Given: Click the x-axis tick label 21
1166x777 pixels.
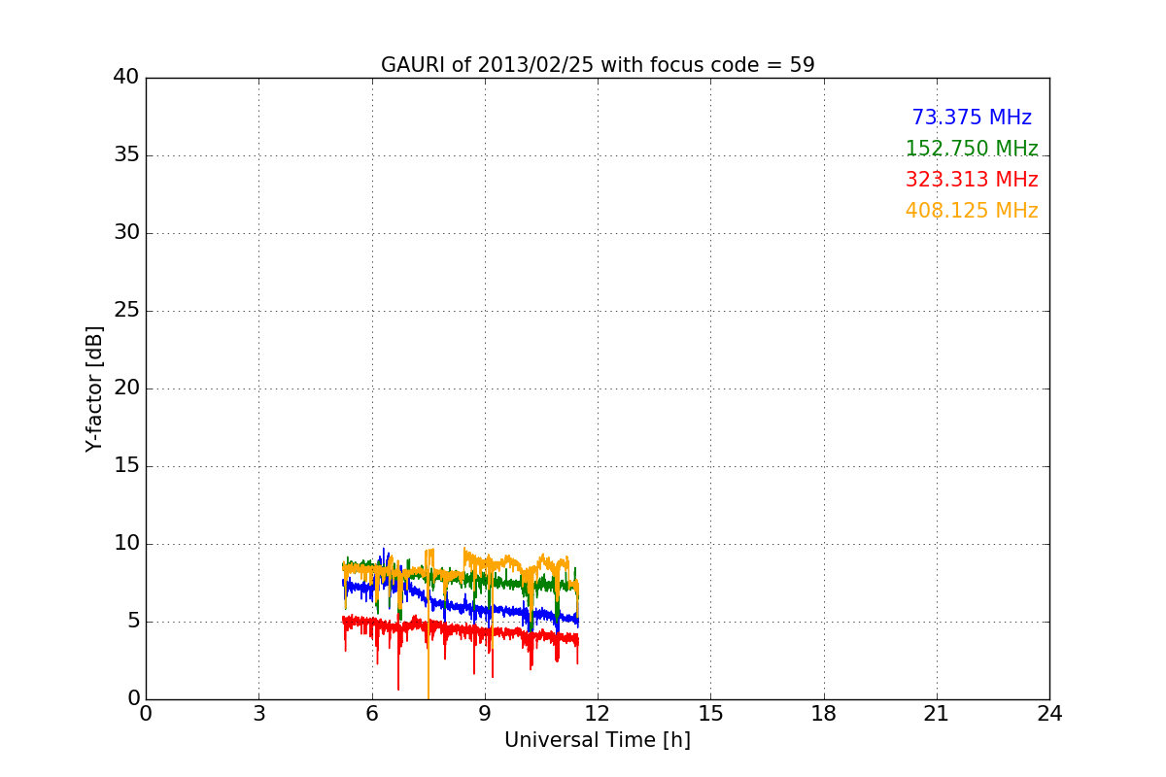Looking at the screenshot, I should pos(937,714).
